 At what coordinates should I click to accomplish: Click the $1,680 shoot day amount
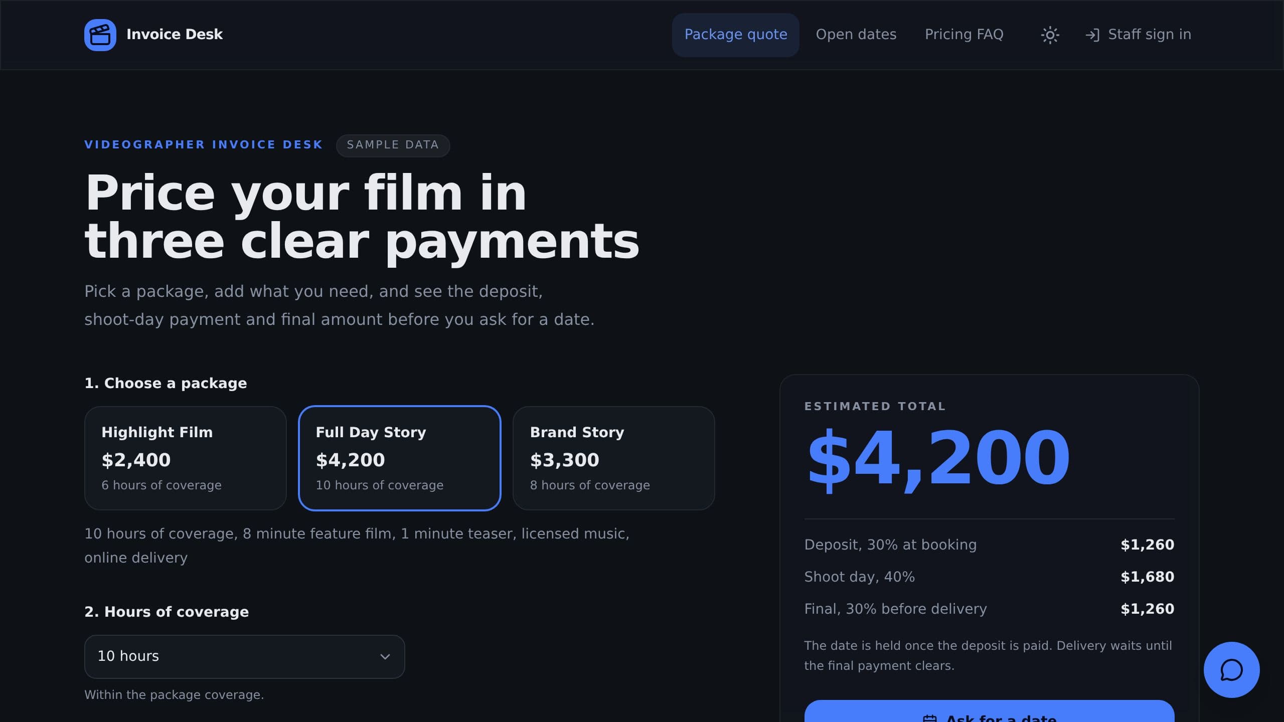click(x=1147, y=577)
